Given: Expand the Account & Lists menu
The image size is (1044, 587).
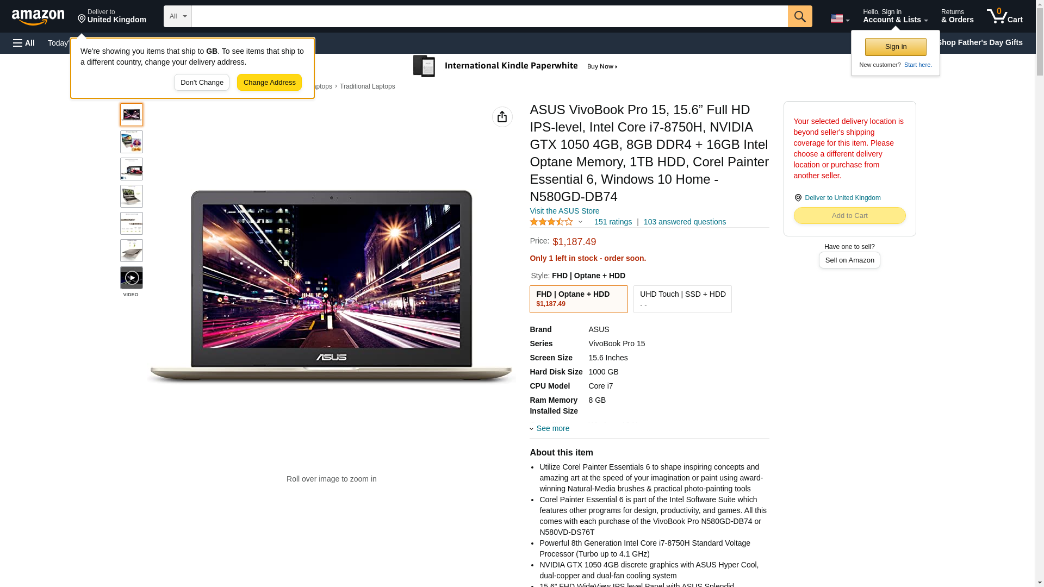Looking at the screenshot, I should pyautogui.click(x=895, y=16).
